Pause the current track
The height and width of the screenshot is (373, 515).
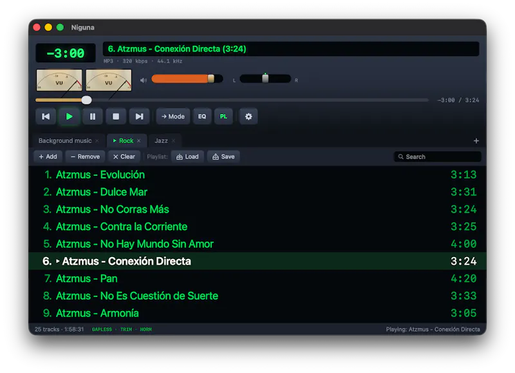tap(93, 117)
